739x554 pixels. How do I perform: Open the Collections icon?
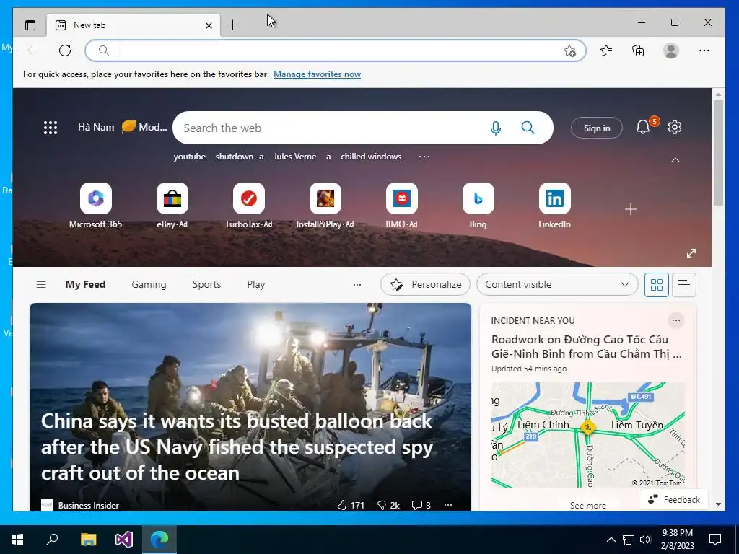pyautogui.click(x=638, y=50)
